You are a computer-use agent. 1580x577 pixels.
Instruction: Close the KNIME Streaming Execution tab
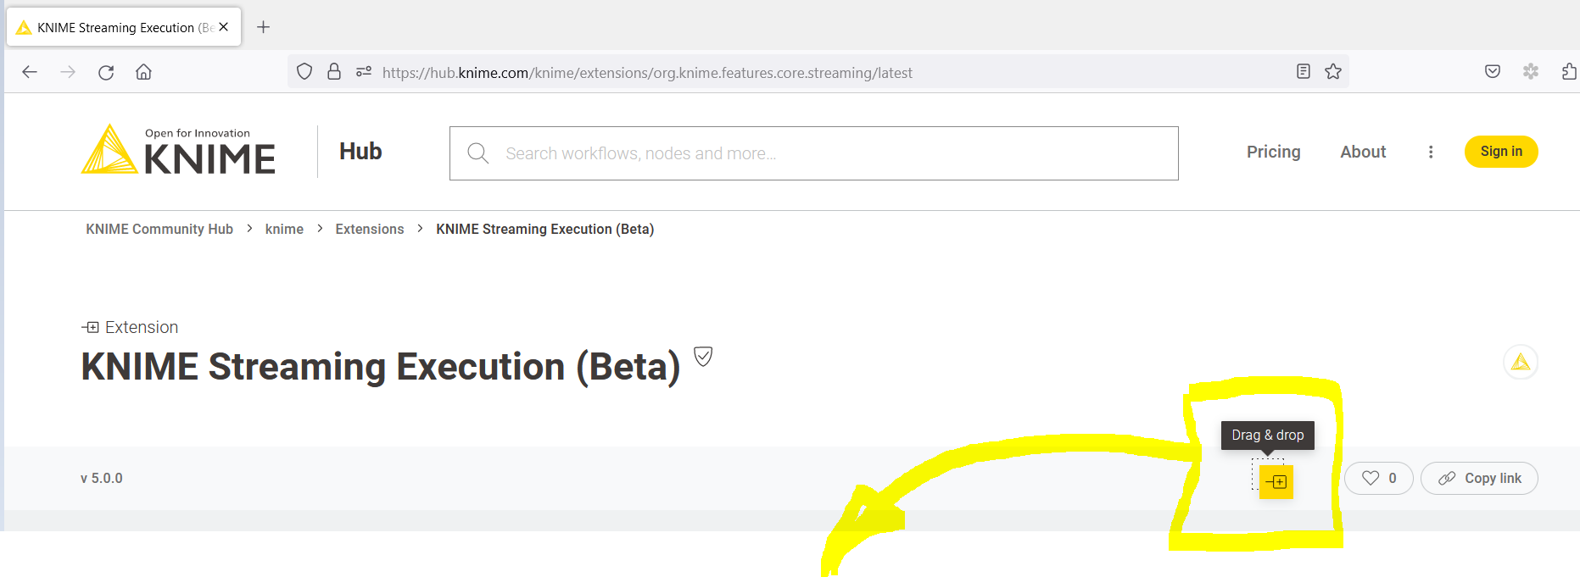pyautogui.click(x=224, y=27)
